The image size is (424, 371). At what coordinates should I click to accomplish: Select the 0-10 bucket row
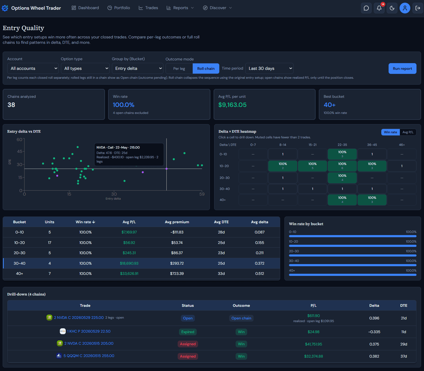pyautogui.click(x=141, y=232)
